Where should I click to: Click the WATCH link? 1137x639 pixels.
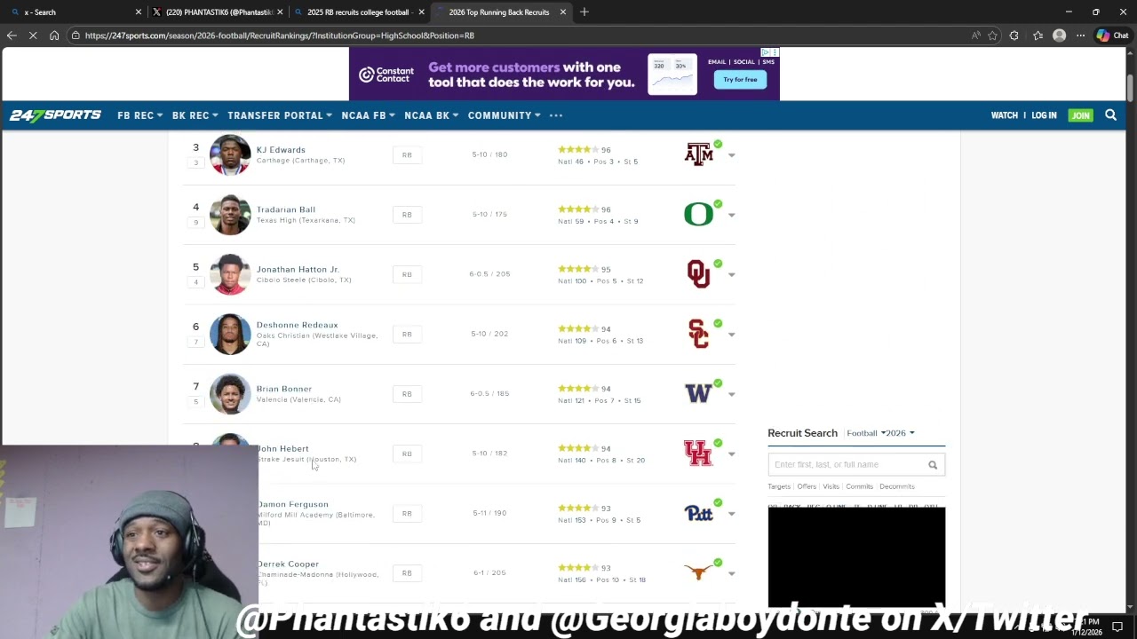[x=1005, y=115]
